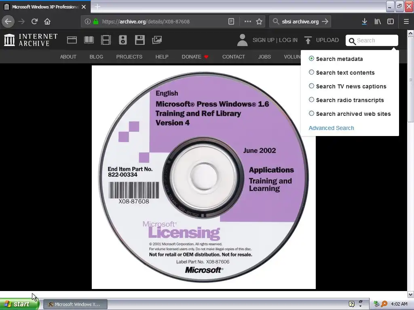Click the page scrollbar down arrow
Image resolution: width=414 pixels, height=310 pixels.
coord(411,294)
